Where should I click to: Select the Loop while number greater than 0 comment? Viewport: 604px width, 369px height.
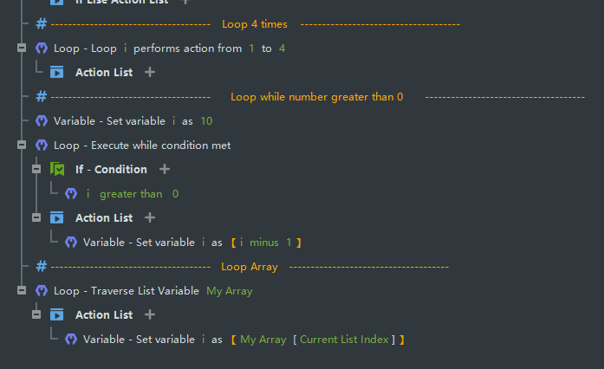click(316, 97)
